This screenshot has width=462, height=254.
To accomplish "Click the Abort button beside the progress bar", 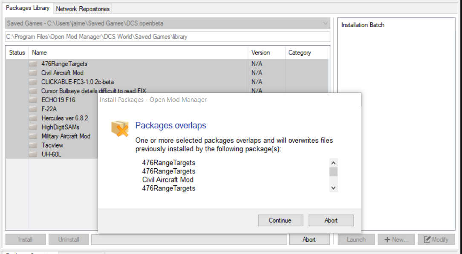I will coord(309,240).
